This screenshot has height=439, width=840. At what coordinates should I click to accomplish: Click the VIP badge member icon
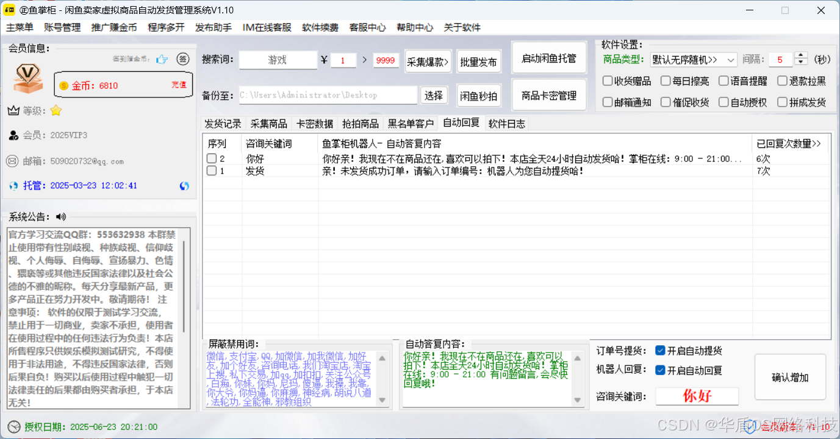pyautogui.click(x=29, y=78)
